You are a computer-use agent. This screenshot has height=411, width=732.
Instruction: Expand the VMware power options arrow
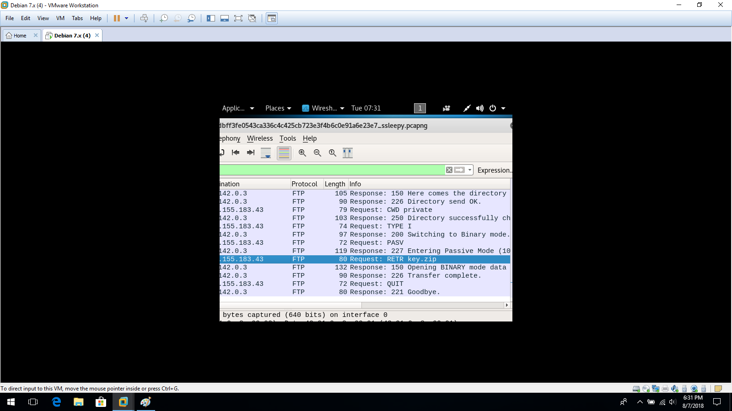pos(127,18)
